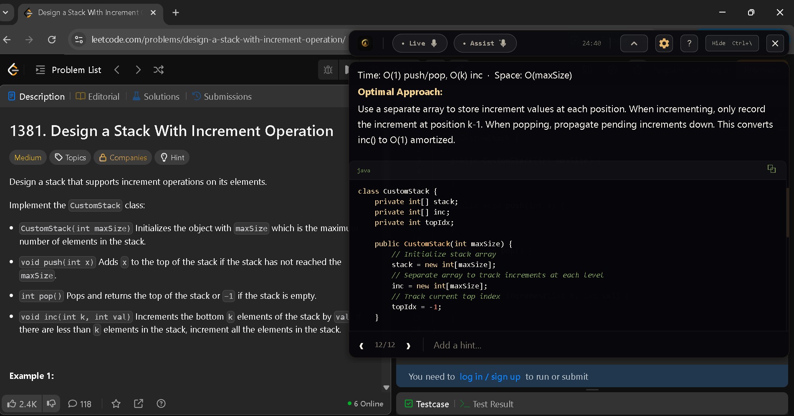
Task: Open the Test Result tab
Action: click(x=487, y=404)
